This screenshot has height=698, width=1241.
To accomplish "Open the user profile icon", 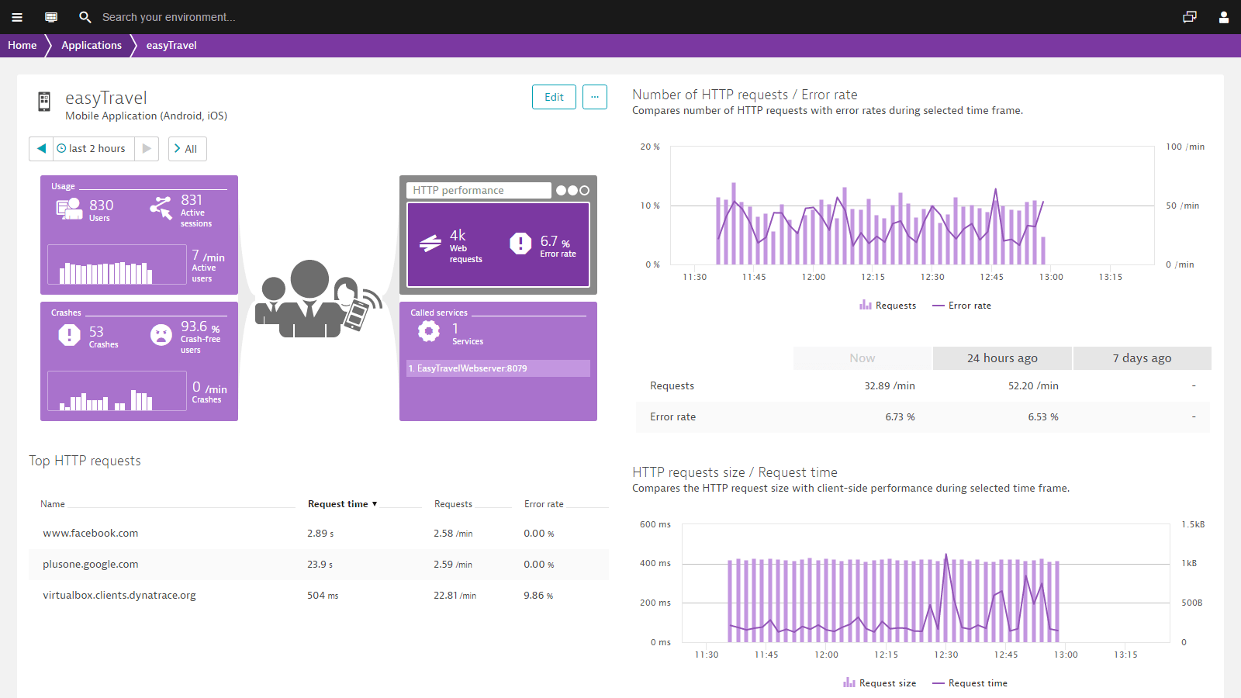I will [x=1223, y=16].
